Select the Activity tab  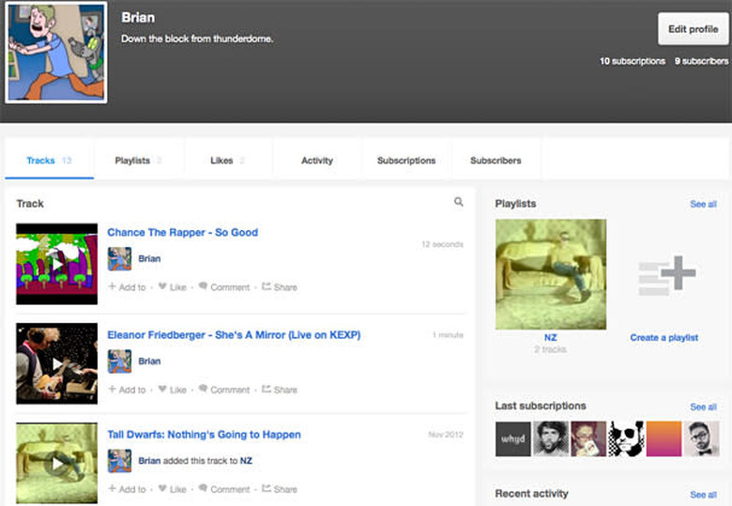click(x=317, y=161)
